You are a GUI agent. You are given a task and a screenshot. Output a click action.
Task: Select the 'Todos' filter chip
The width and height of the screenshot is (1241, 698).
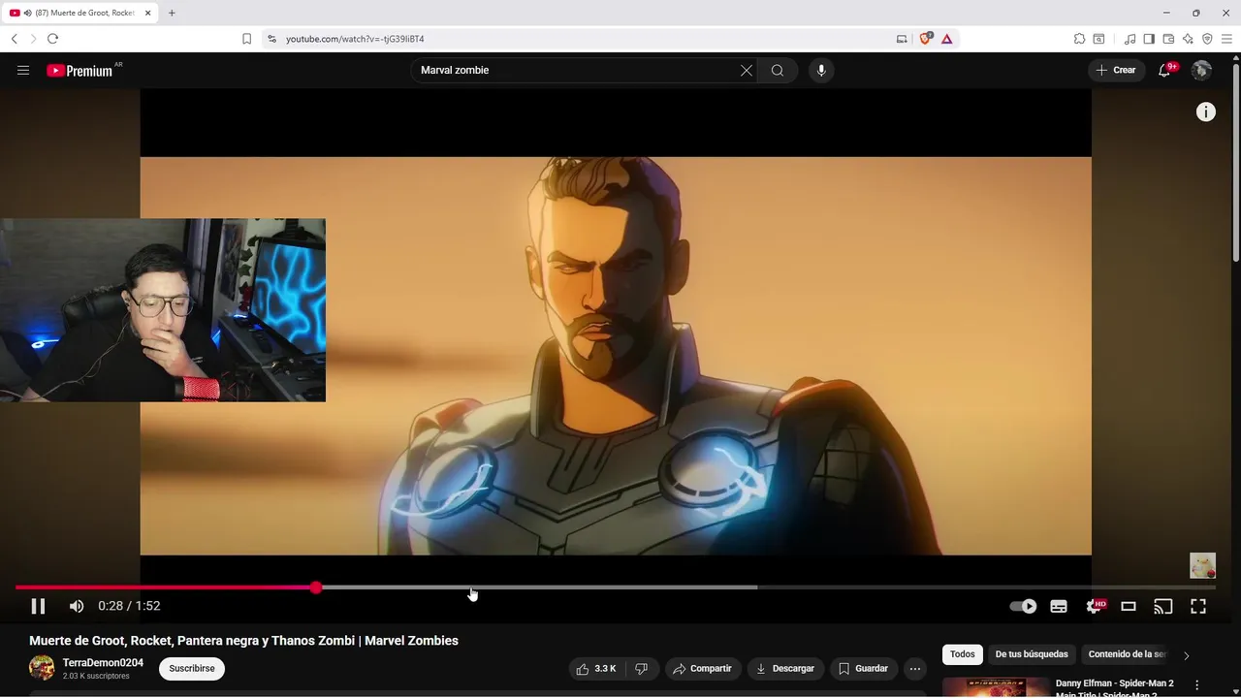click(963, 654)
